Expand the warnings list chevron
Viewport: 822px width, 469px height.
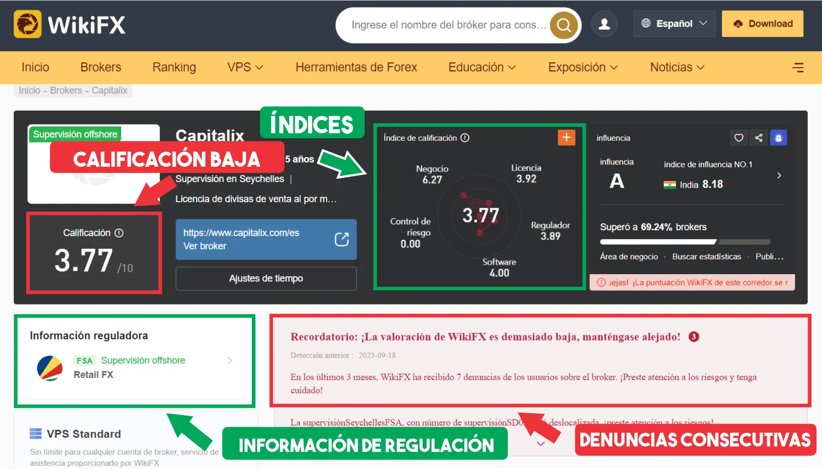coord(541,444)
